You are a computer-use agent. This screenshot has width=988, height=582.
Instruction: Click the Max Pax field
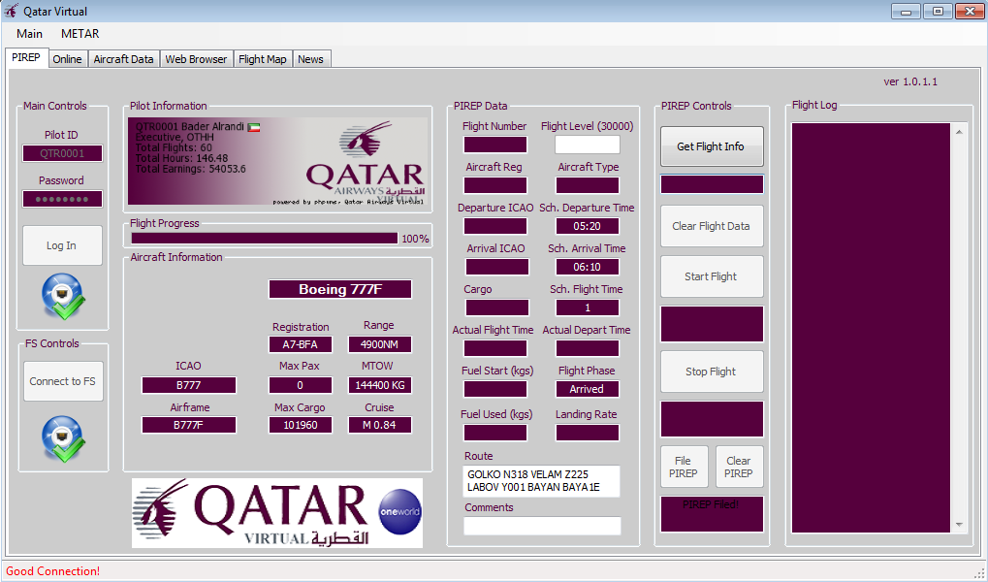tap(300, 385)
